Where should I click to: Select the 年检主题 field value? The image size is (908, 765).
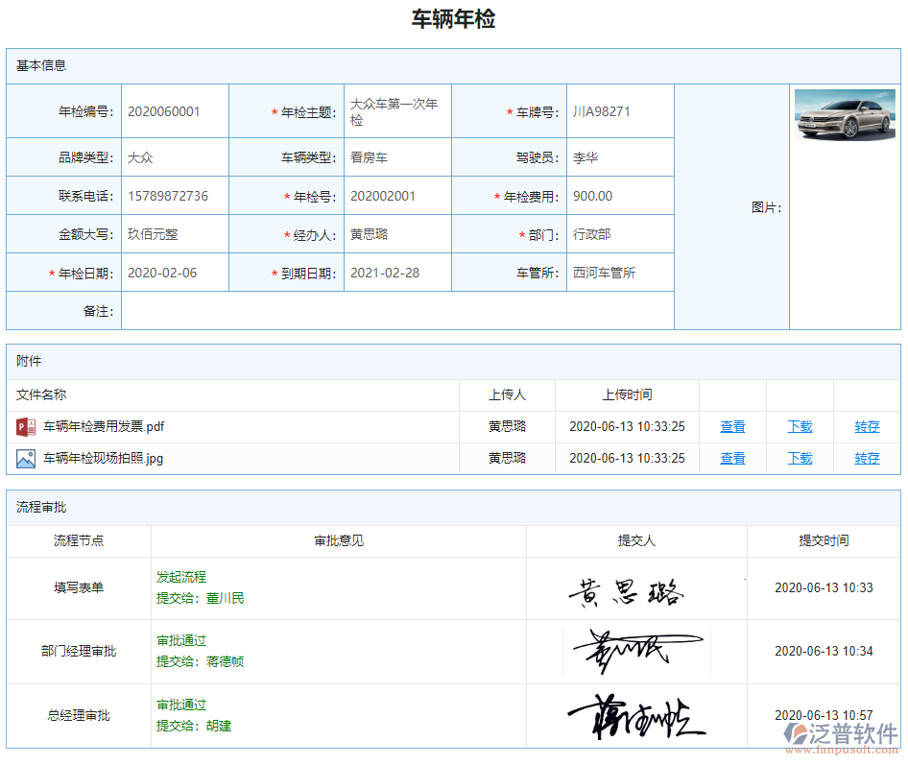tap(394, 111)
